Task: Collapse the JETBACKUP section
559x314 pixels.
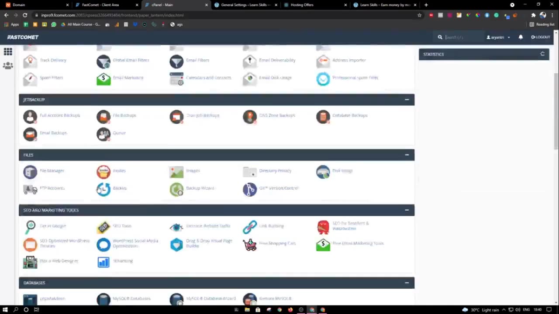Action: click(x=407, y=100)
